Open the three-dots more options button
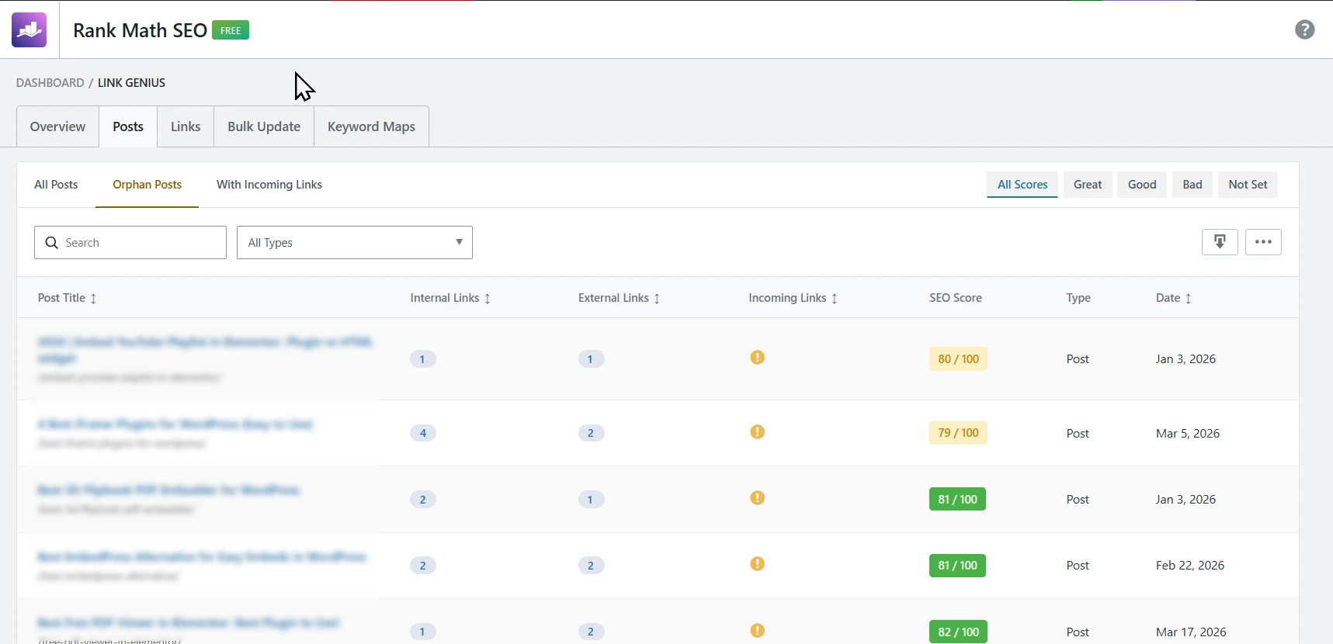The height and width of the screenshot is (644, 1333). pos(1263,242)
